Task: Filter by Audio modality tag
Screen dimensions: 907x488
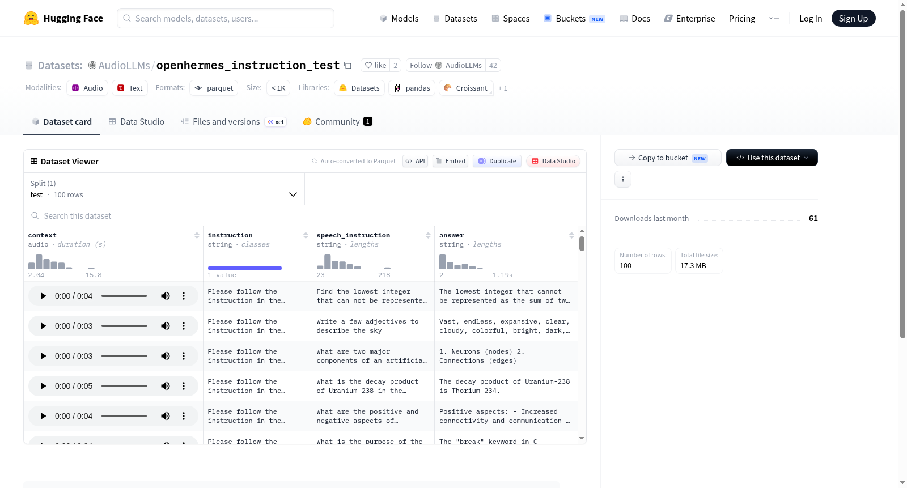Action: pyautogui.click(x=87, y=88)
